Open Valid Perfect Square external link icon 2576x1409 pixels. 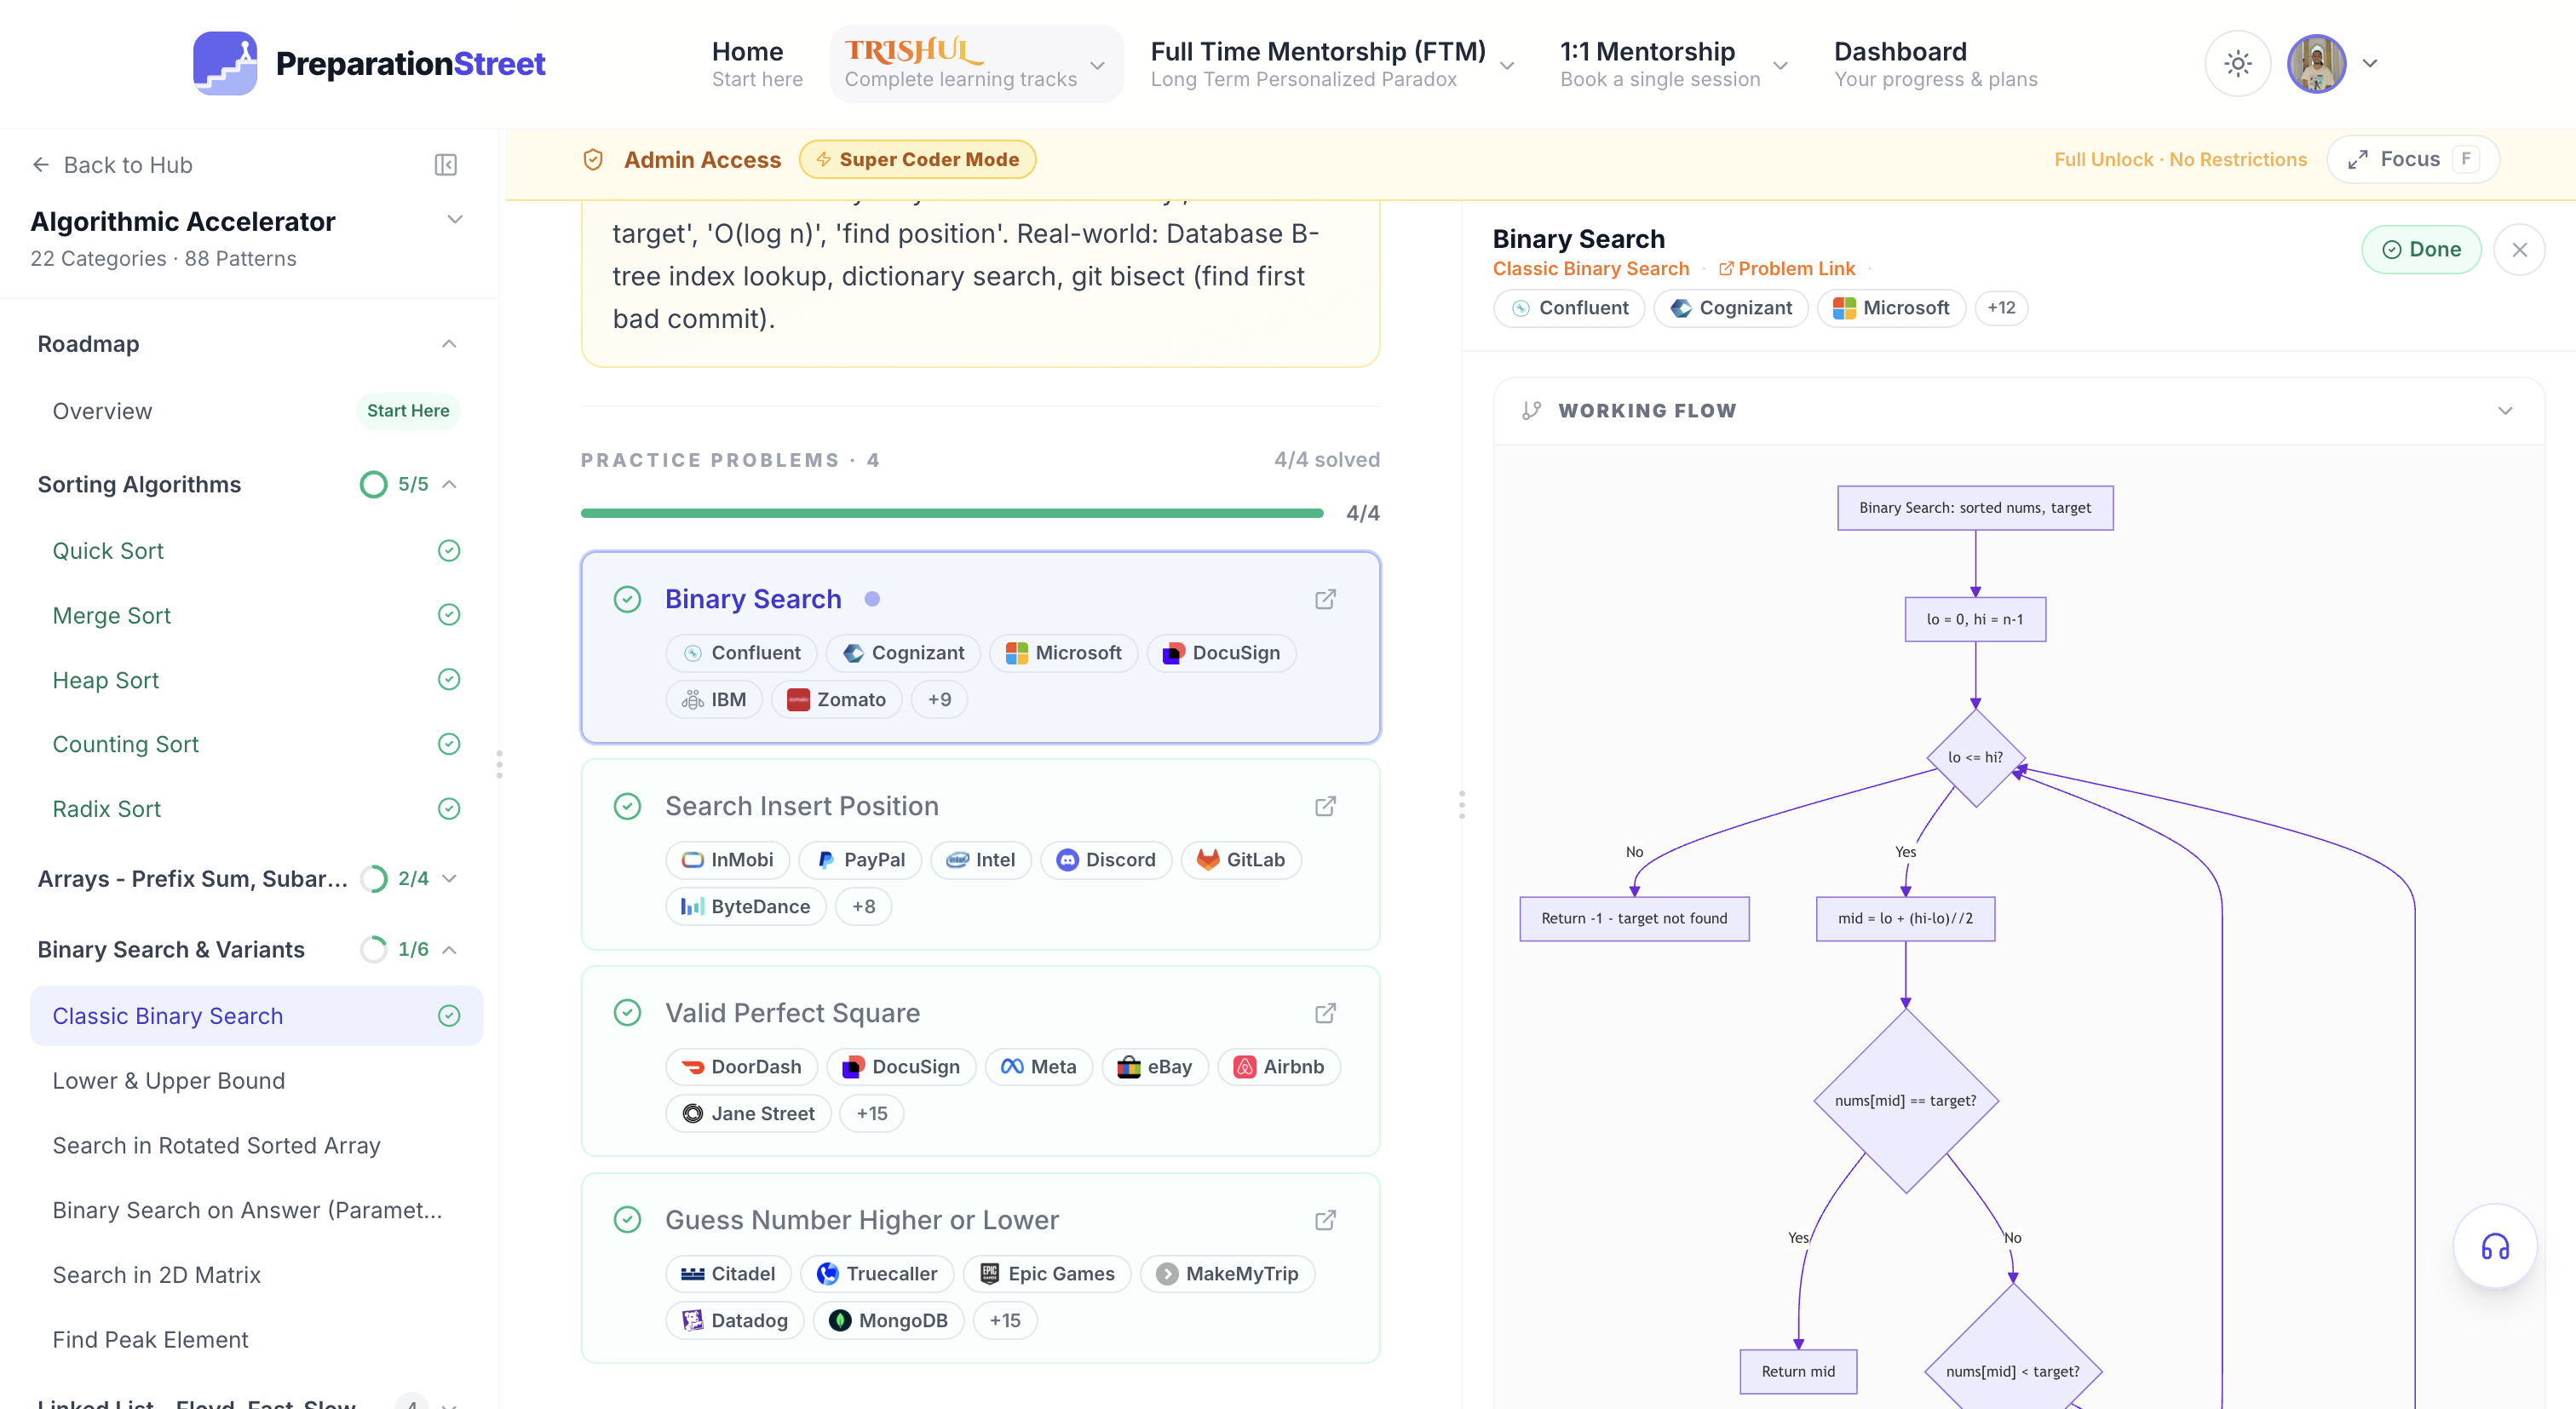tap(1325, 1013)
